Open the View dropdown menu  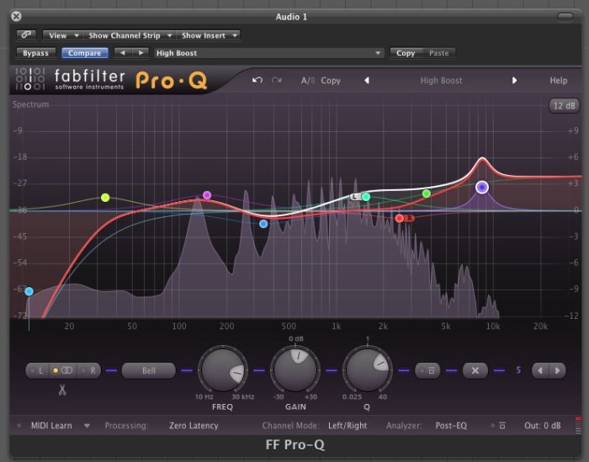64,35
